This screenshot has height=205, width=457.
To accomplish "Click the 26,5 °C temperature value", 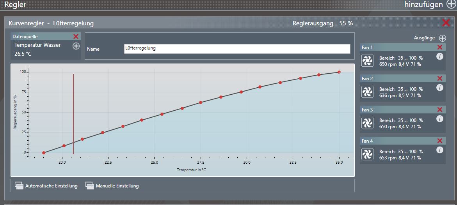I will 23,54.
